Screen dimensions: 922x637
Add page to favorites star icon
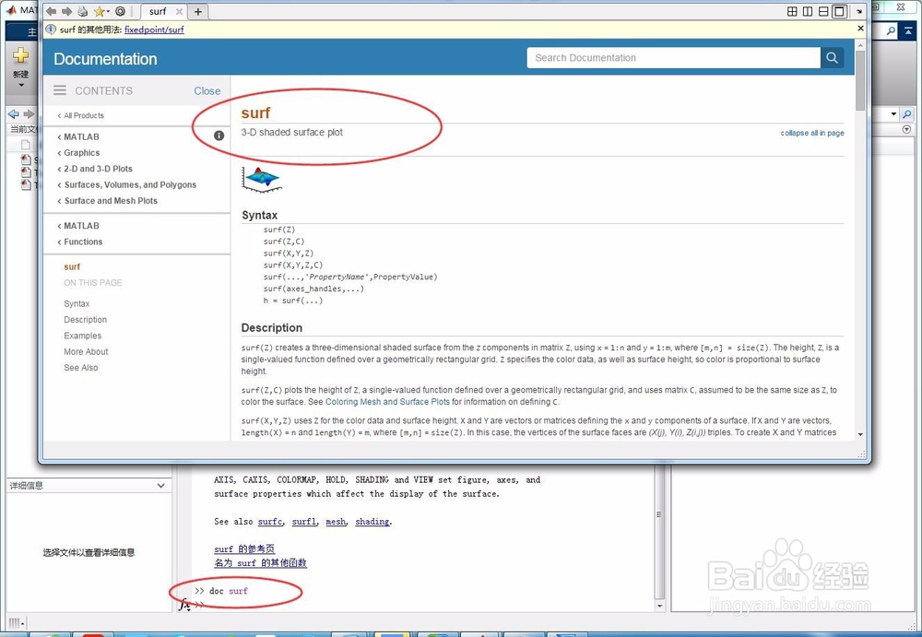pos(99,11)
